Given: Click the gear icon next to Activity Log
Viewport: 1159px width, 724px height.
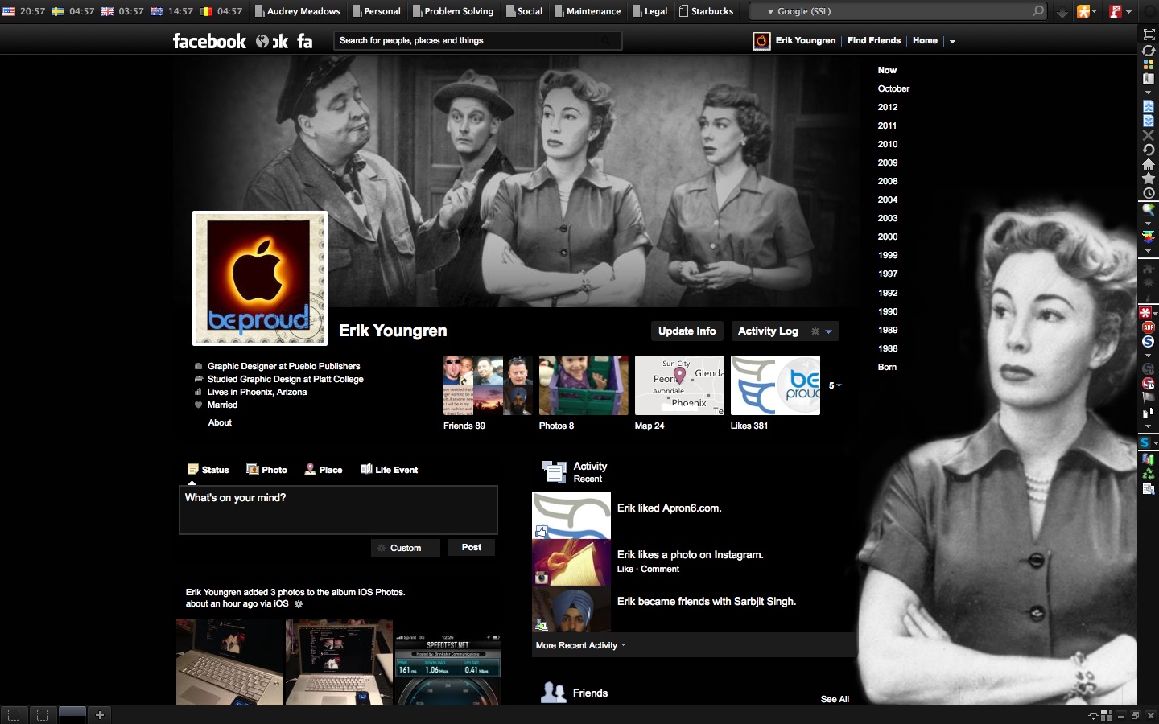Looking at the screenshot, I should (815, 331).
